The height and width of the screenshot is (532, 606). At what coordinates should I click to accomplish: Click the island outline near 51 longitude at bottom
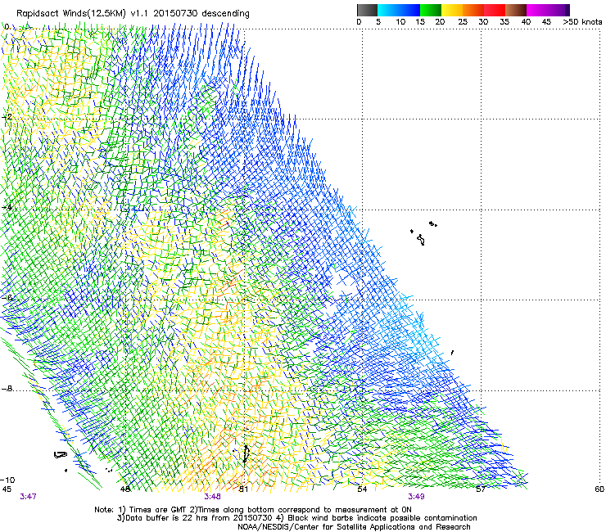[246, 454]
